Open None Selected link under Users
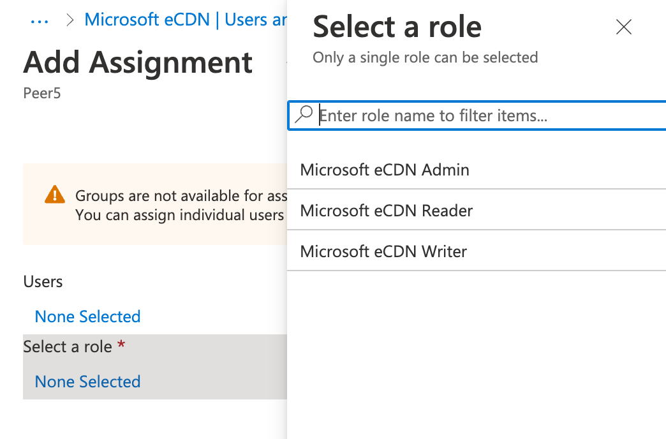 [x=87, y=316]
